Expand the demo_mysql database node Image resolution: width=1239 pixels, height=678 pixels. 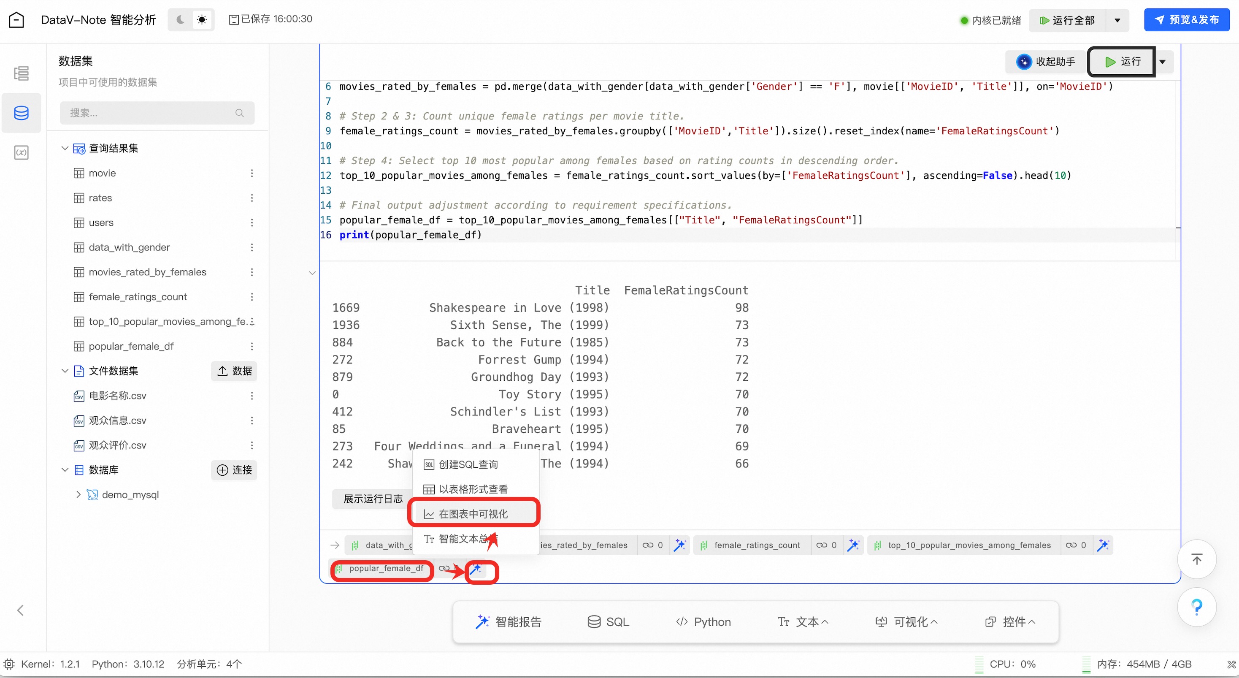coord(78,495)
